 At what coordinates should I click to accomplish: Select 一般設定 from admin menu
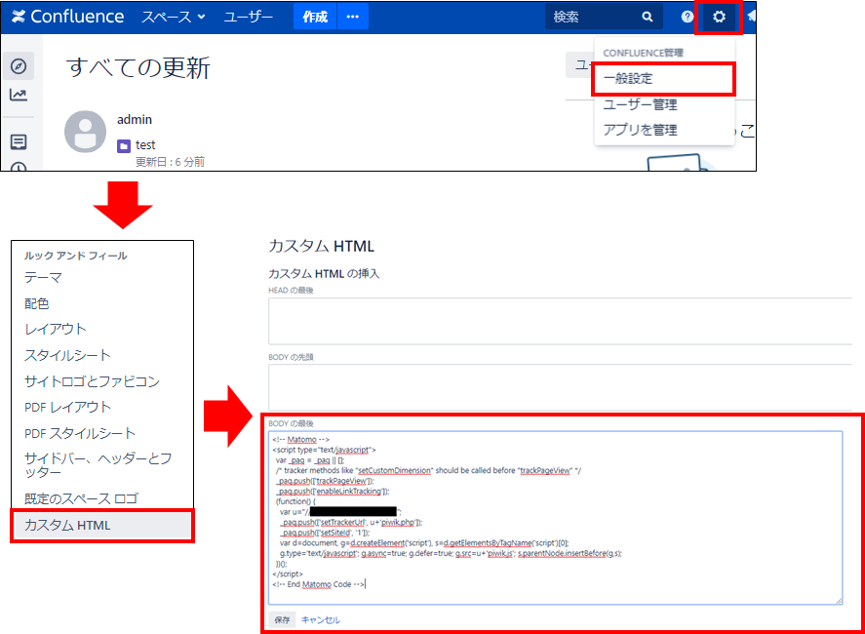(x=628, y=78)
